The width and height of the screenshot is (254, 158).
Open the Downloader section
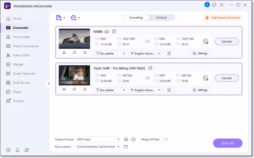[x=18, y=37]
